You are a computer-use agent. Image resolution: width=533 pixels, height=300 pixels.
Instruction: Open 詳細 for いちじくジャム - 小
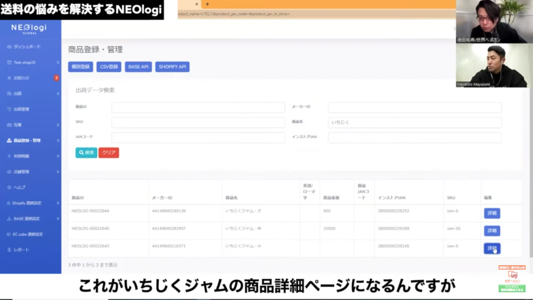tap(492, 248)
